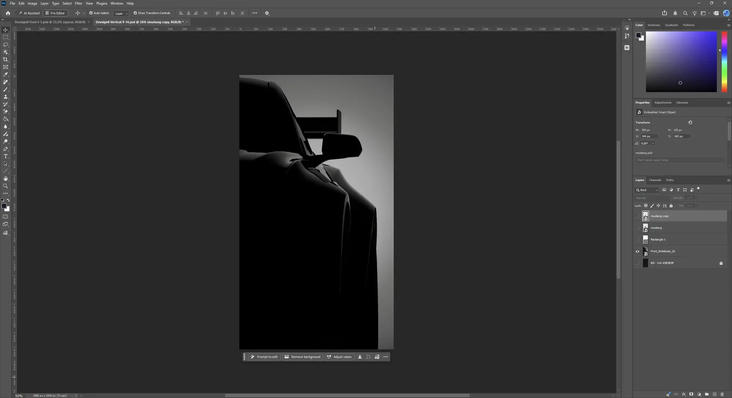Open the Search icon in top bar

point(685,13)
